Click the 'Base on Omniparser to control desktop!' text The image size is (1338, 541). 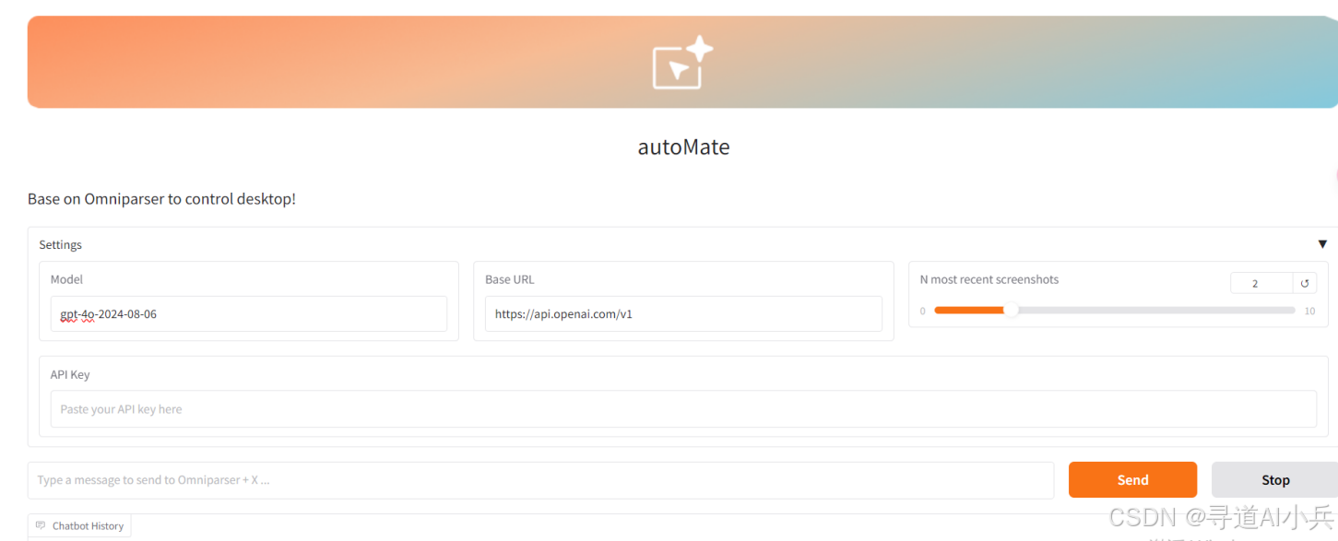[161, 199]
